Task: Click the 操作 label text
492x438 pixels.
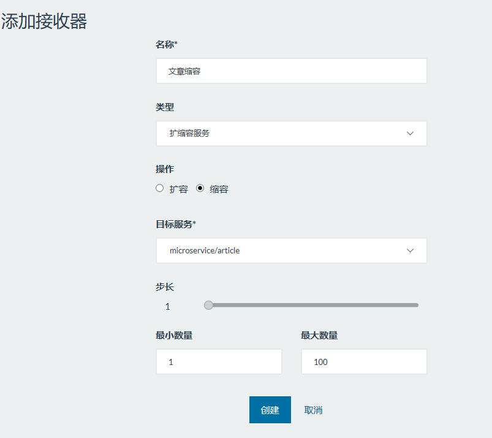Action: [x=165, y=169]
